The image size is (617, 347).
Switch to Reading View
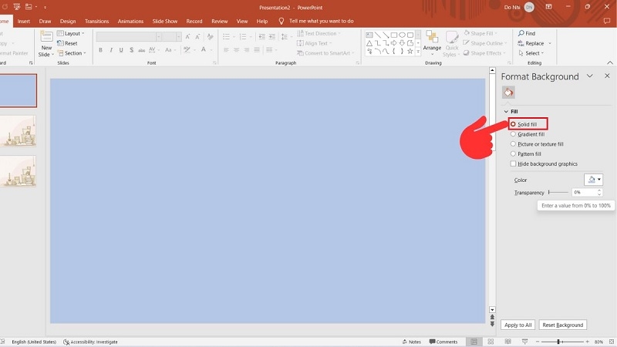[x=508, y=342]
